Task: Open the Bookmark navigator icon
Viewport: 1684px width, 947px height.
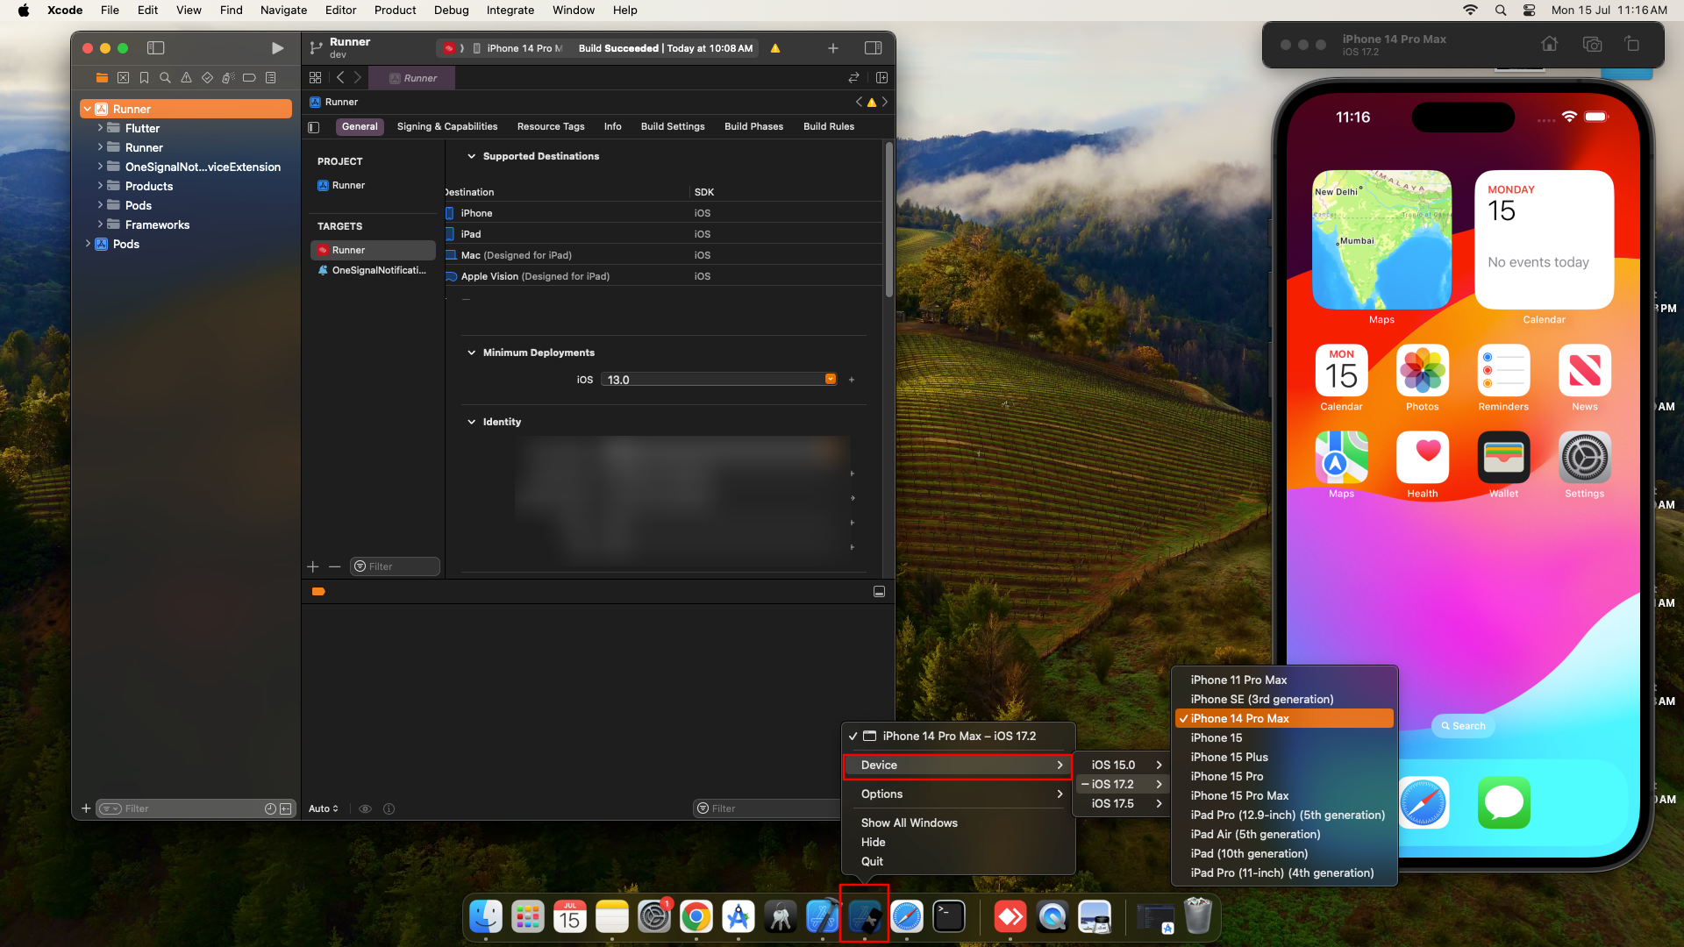Action: tap(144, 77)
